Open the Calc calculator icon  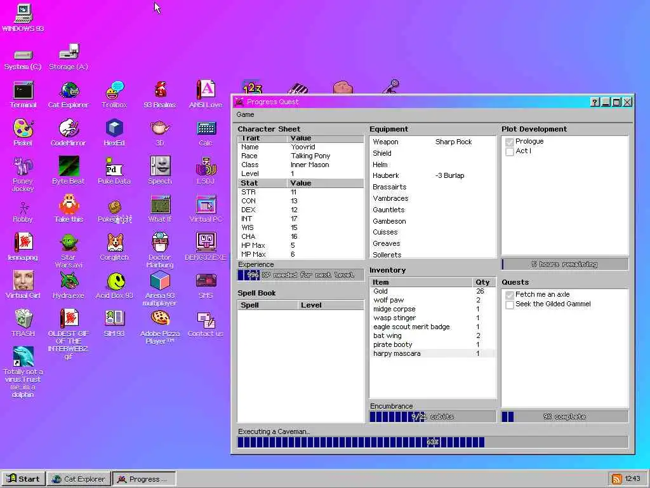[206, 133]
